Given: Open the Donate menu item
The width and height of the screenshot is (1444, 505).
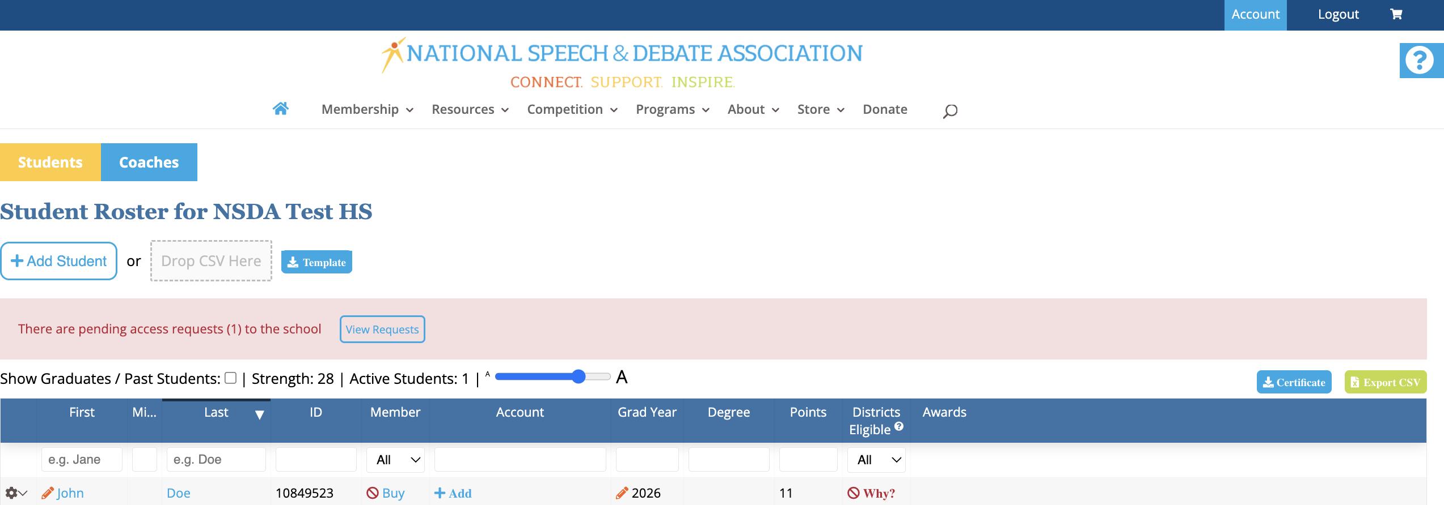Looking at the screenshot, I should pyautogui.click(x=885, y=109).
